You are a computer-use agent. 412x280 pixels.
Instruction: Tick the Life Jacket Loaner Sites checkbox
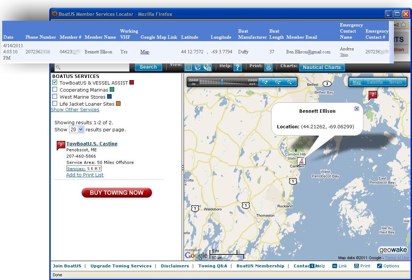click(55, 103)
